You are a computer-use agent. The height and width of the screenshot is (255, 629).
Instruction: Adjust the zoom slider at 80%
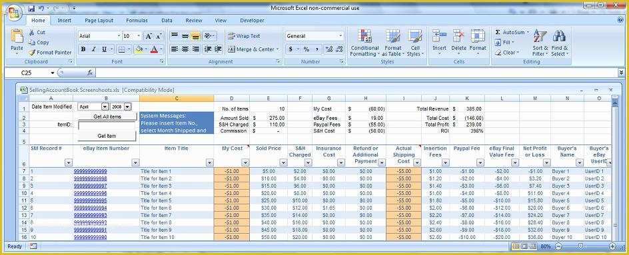pyautogui.click(x=580, y=246)
